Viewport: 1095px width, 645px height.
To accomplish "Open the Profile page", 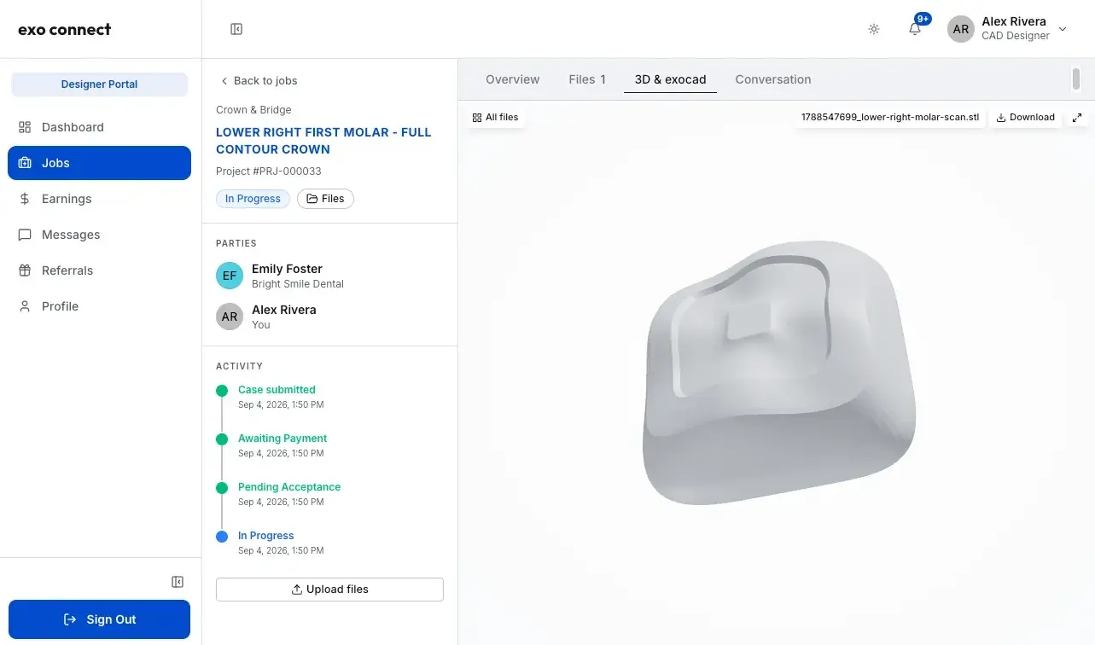I will tap(99, 306).
